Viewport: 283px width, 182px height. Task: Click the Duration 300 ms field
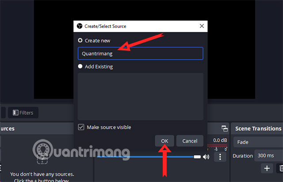(x=268, y=155)
